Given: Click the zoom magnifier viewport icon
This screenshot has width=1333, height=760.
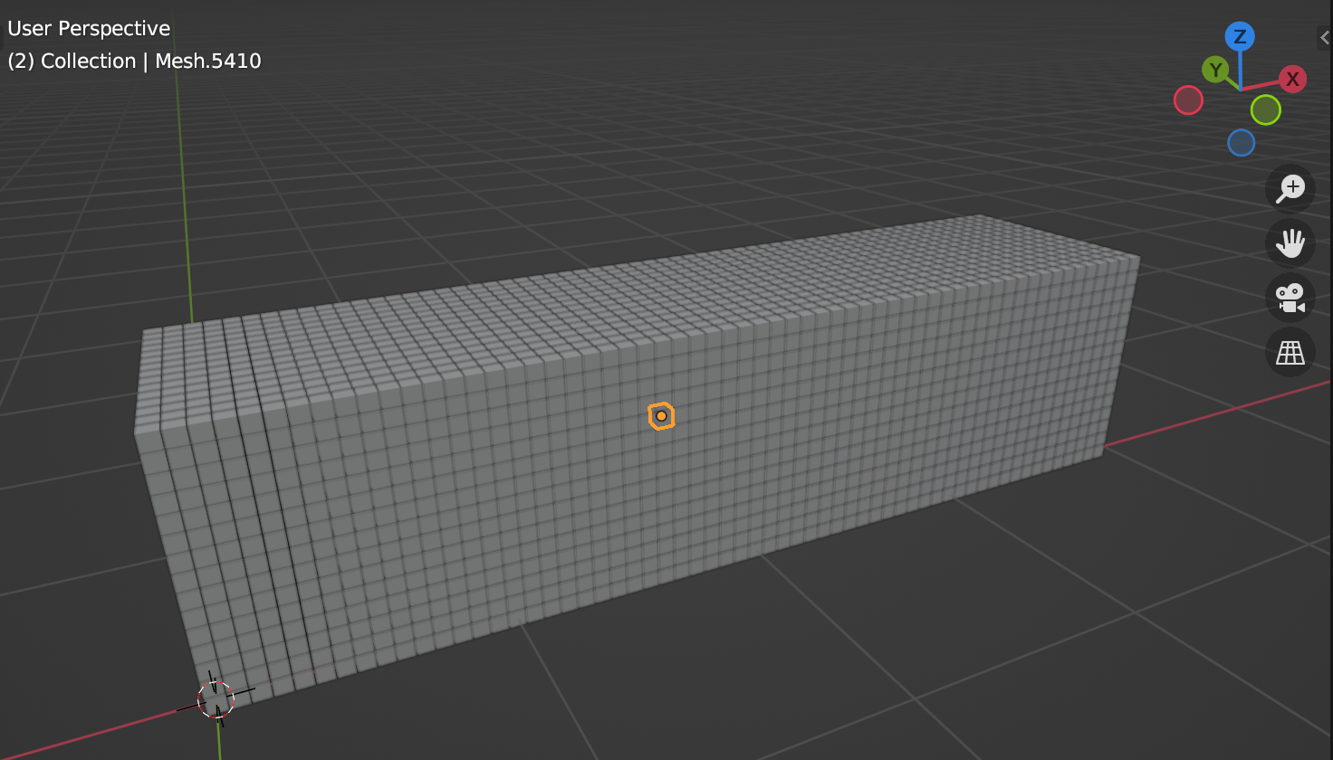Looking at the screenshot, I should (x=1290, y=188).
